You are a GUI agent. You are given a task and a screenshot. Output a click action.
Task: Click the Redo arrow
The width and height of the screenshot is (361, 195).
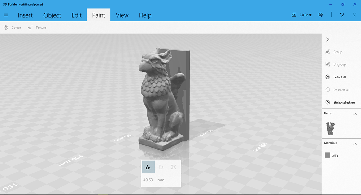[355, 15]
